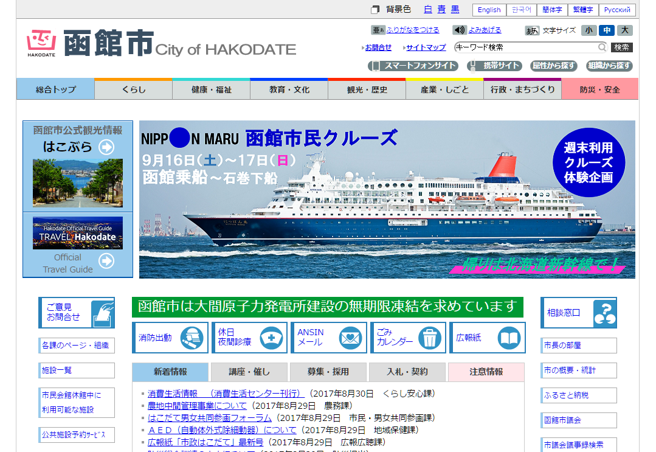Open the サイトマップ link
The width and height of the screenshot is (656, 452).
(426, 47)
